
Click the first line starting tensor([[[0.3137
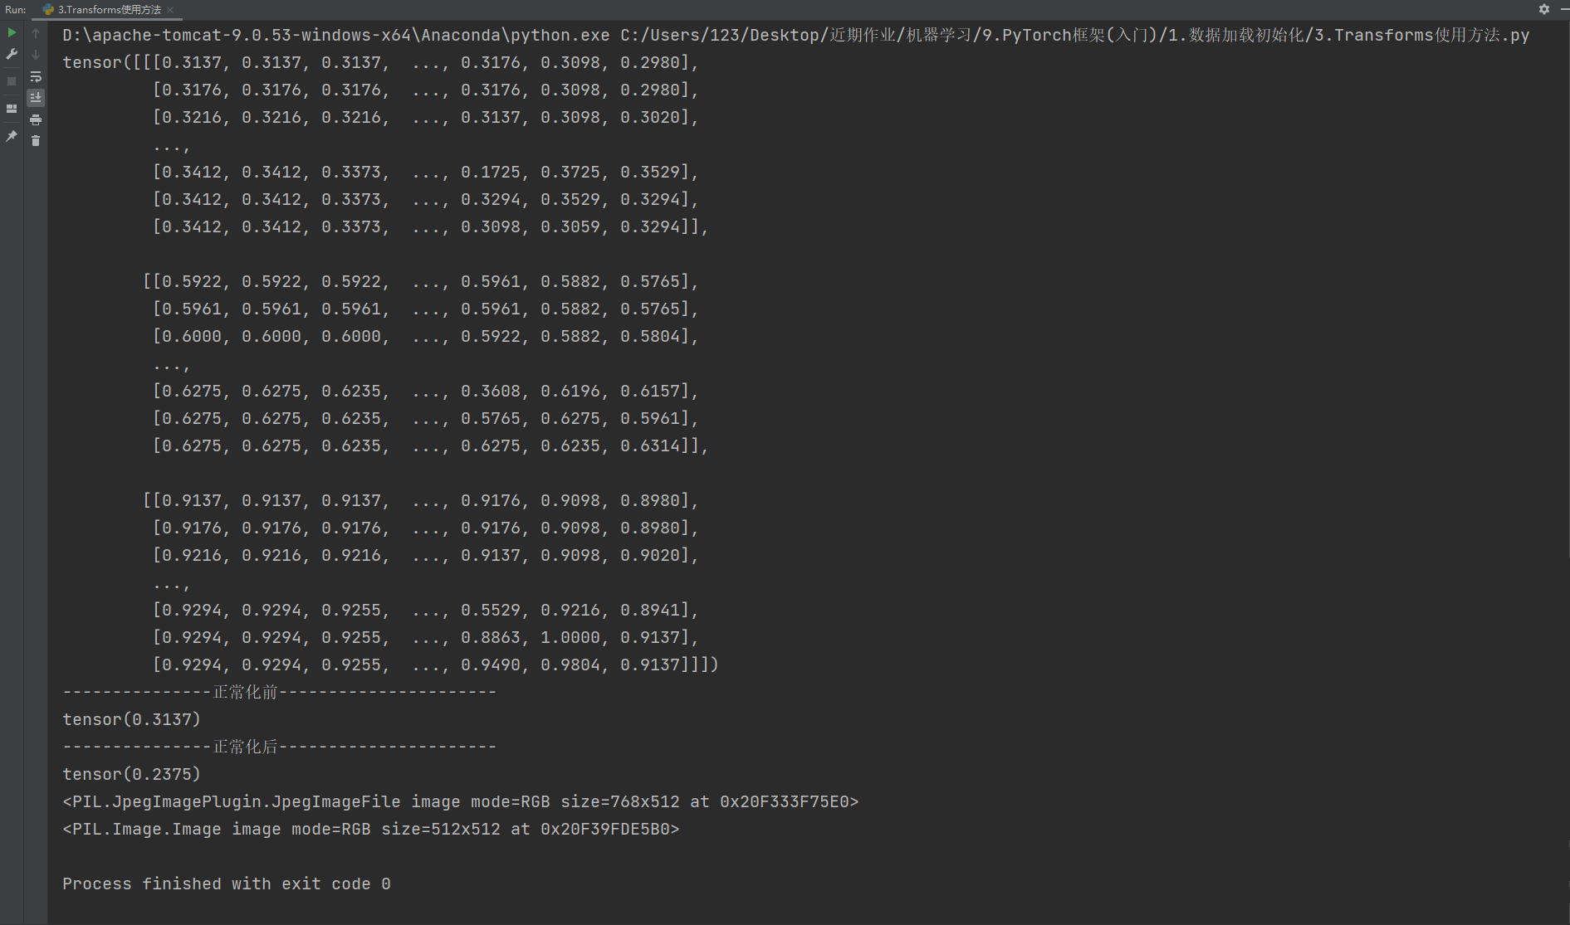[x=380, y=62]
